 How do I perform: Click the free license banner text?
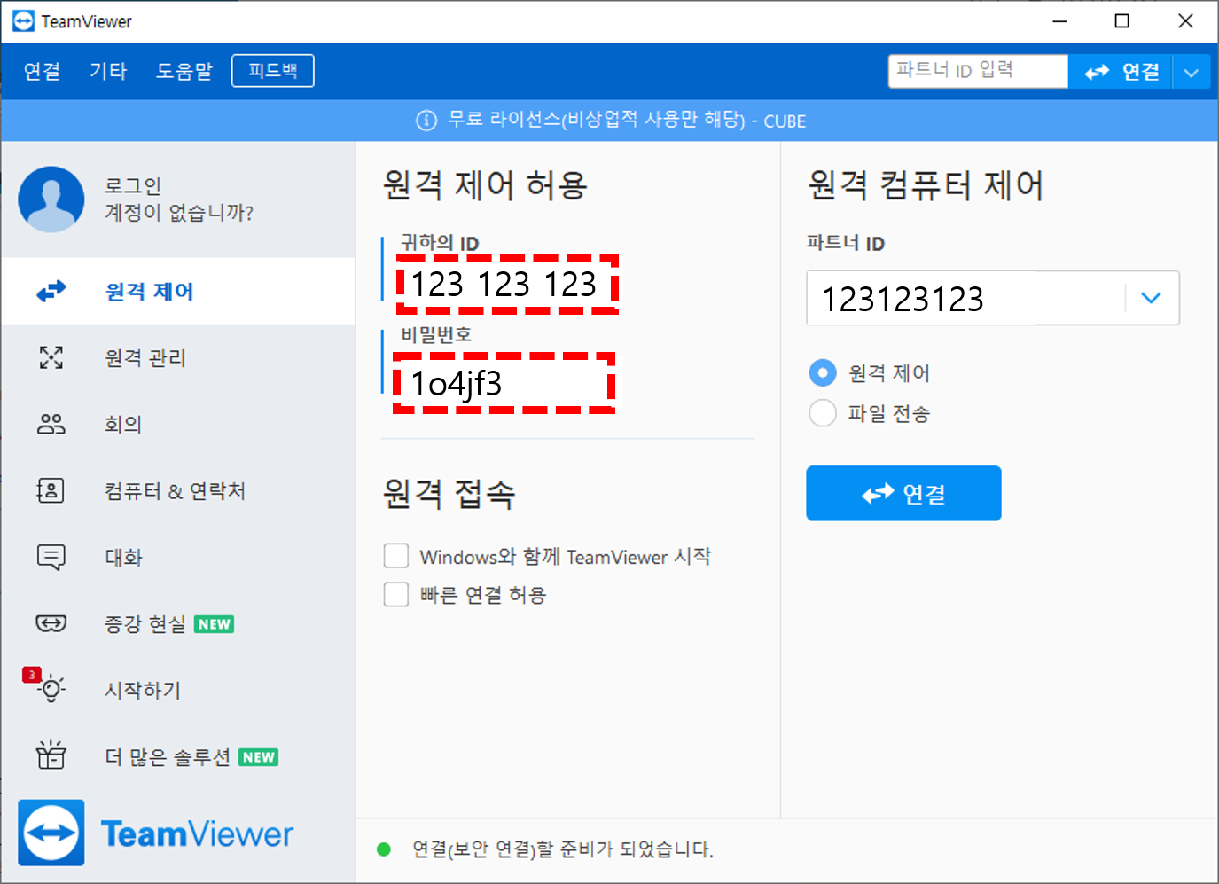pos(627,121)
